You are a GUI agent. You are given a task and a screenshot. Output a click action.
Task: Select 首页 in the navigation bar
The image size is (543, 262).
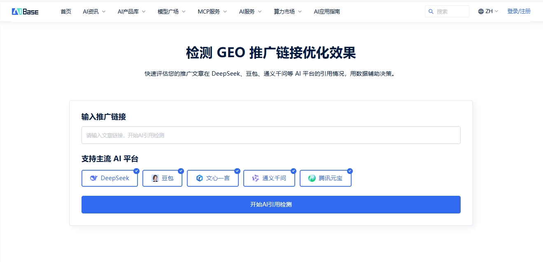(65, 11)
